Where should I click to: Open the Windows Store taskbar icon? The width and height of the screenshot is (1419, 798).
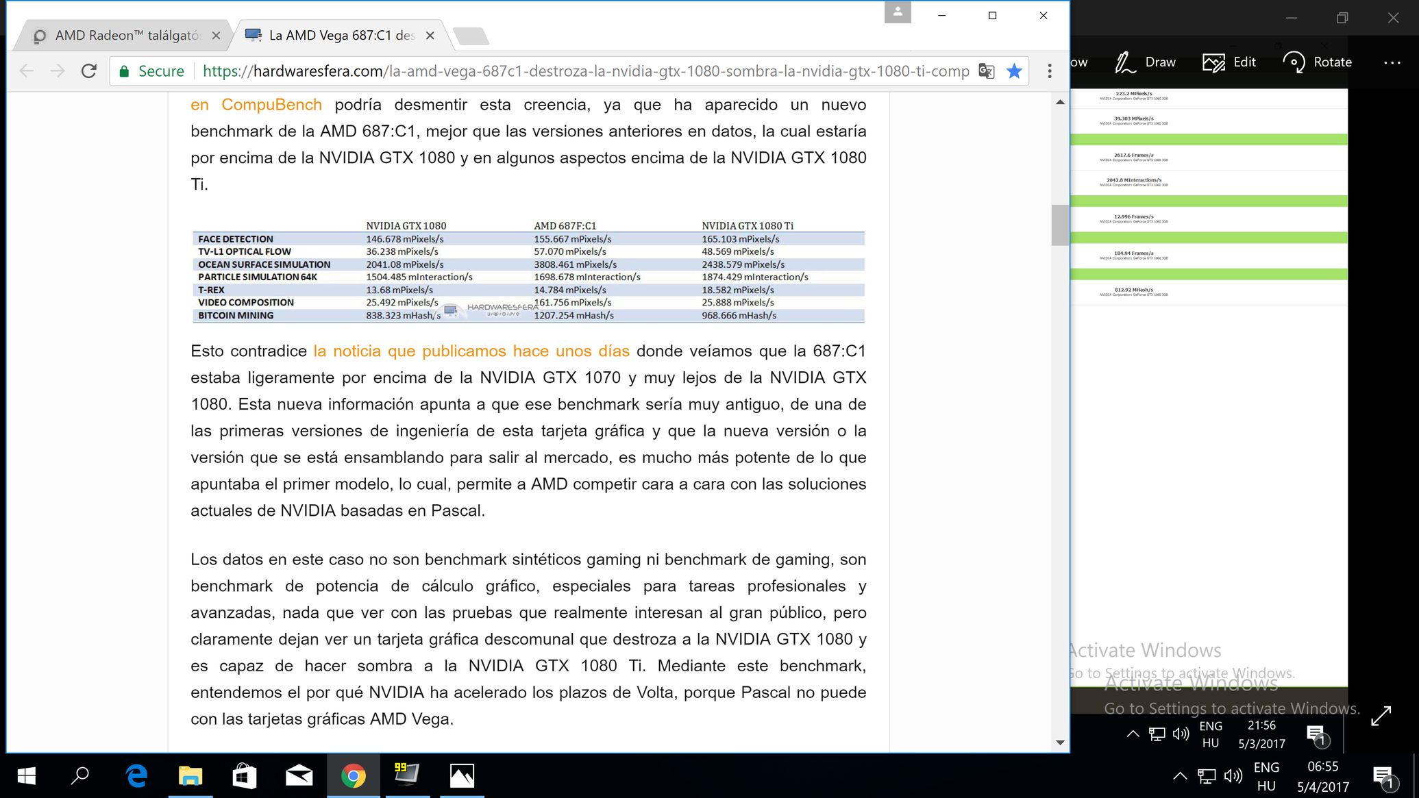pyautogui.click(x=245, y=775)
